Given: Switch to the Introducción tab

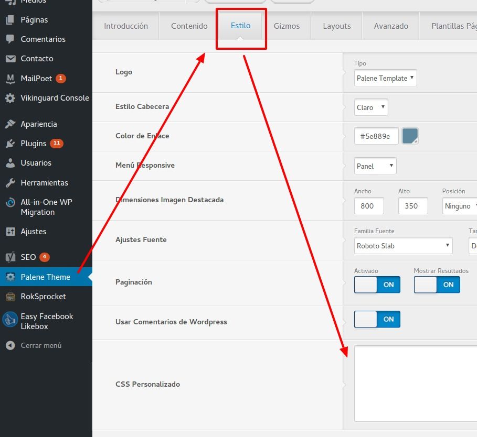Looking at the screenshot, I should (x=125, y=26).
